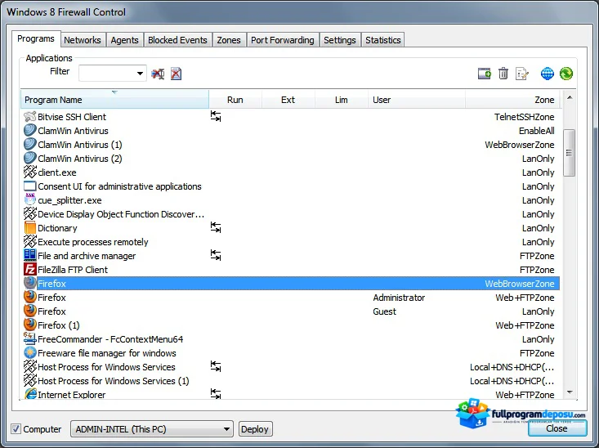Viewport: 599px width, 448px height.
Task: Click Run arrows icon for Dictionary
Action: [216, 227]
